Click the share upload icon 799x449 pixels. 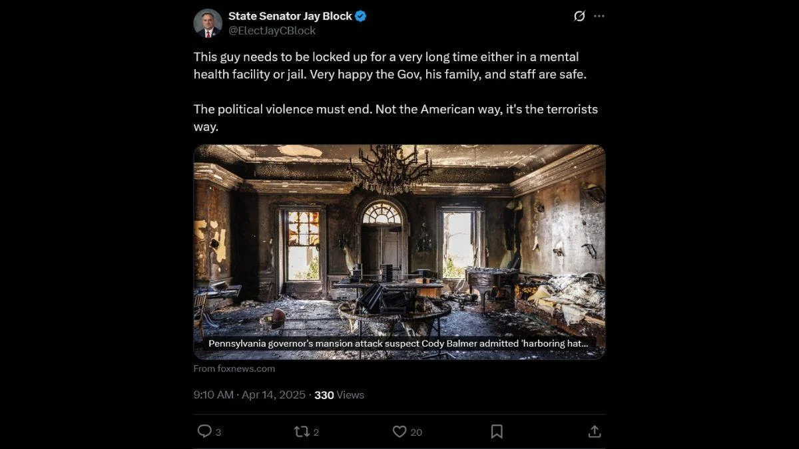pos(595,431)
